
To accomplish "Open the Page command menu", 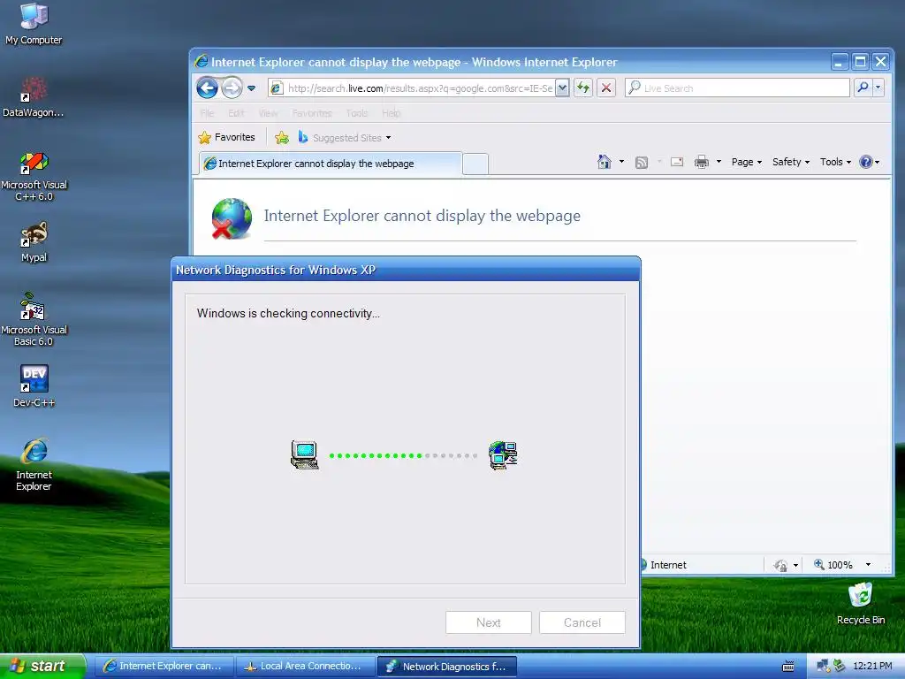I will coord(746,163).
